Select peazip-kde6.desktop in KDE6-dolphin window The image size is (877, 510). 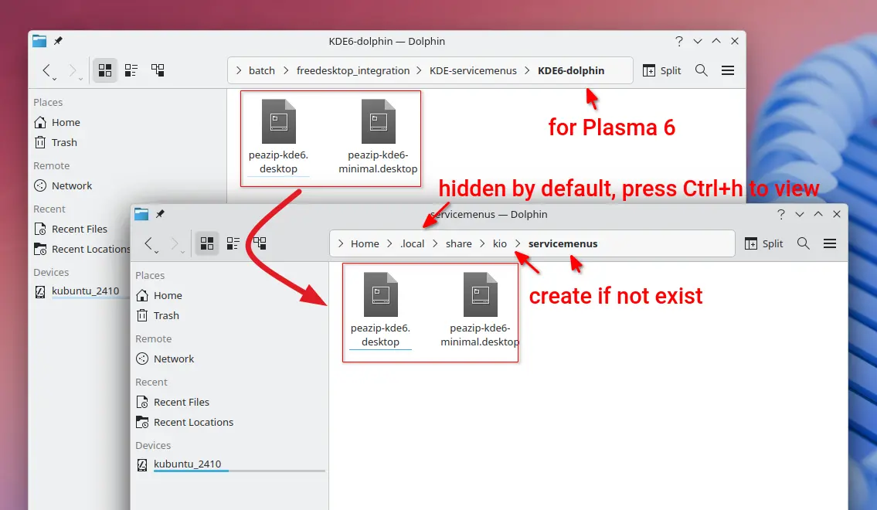click(278, 137)
